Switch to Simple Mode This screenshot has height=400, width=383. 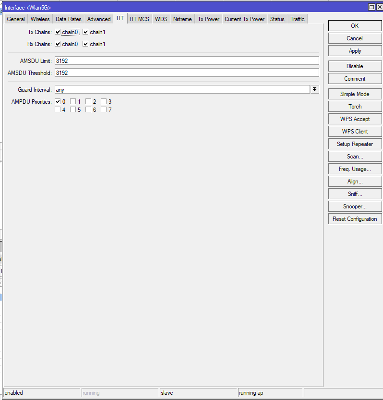[355, 94]
